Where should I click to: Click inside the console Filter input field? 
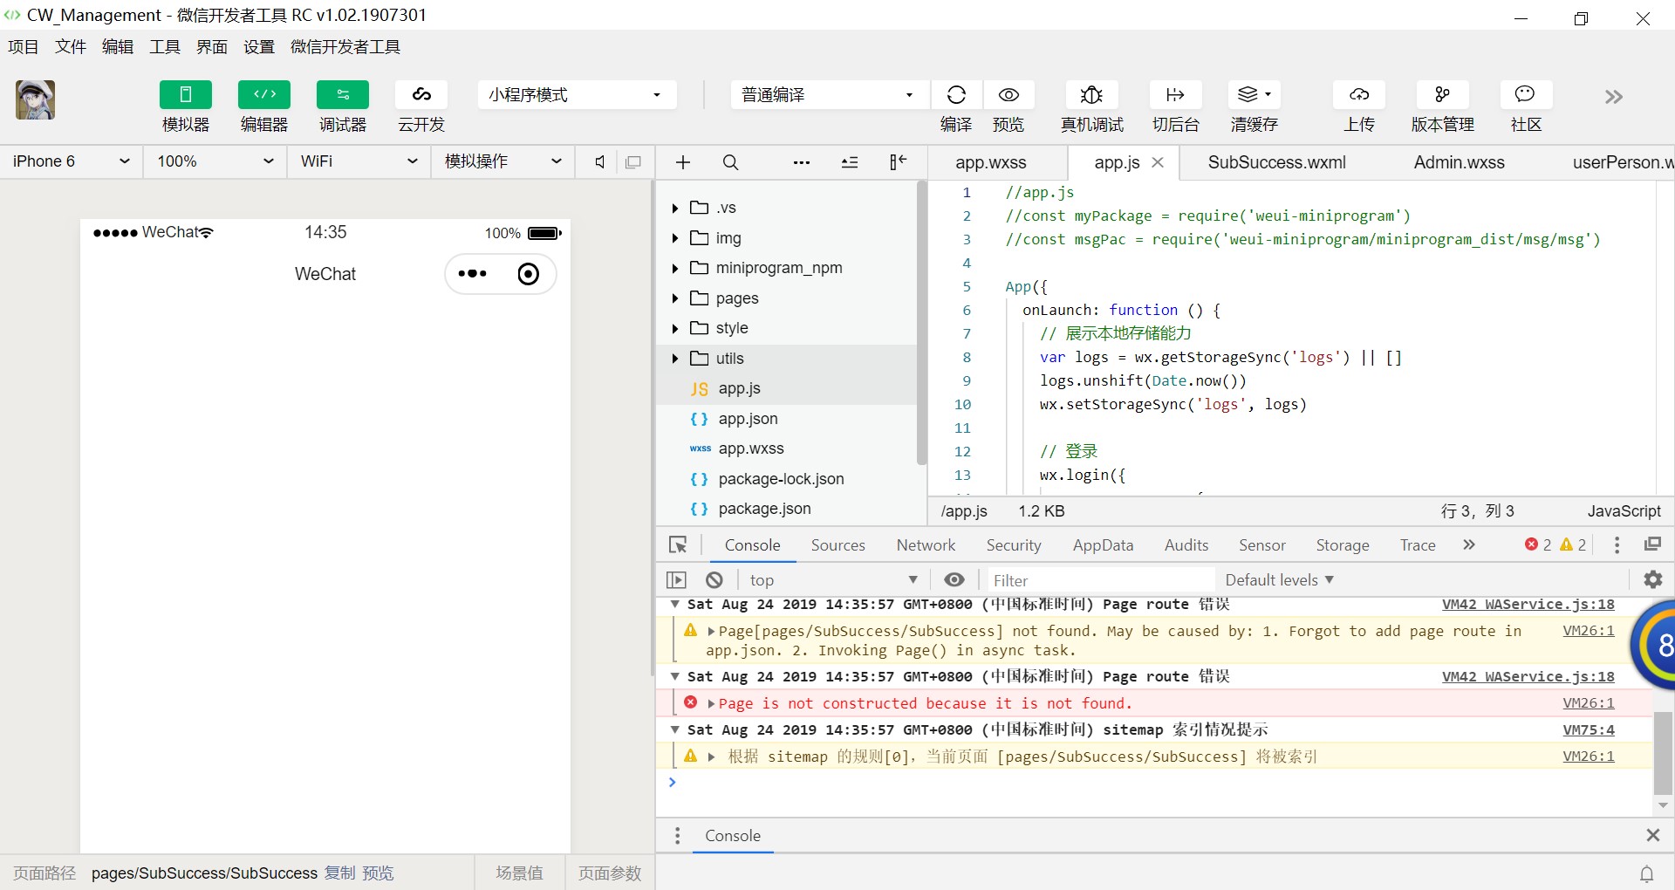tap(1099, 579)
